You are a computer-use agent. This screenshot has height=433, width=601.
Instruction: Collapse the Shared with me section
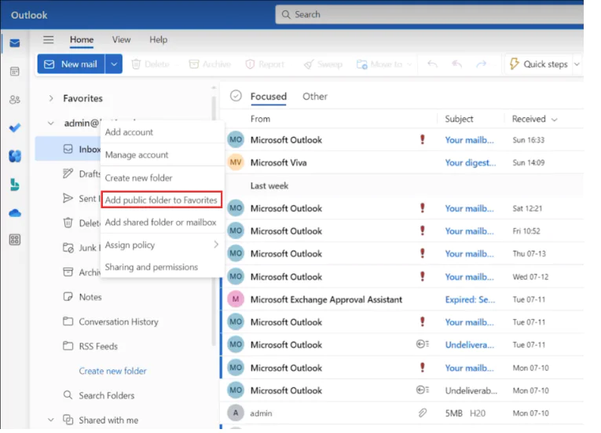click(x=50, y=420)
